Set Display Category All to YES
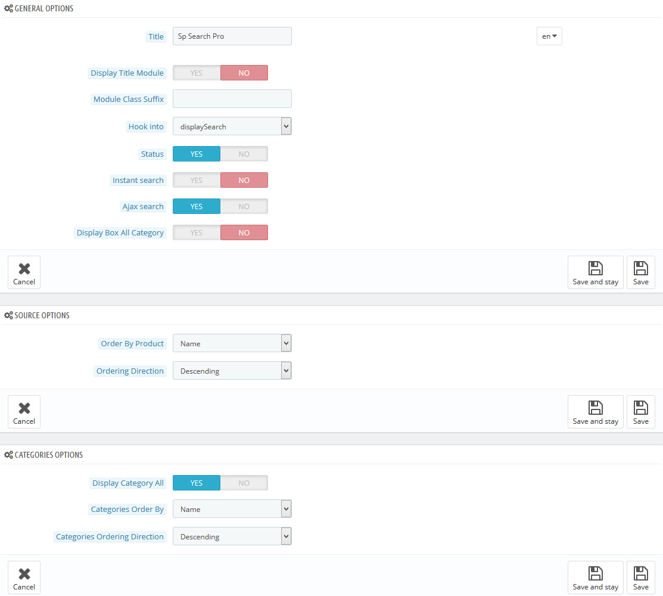Image resolution: width=663 pixels, height=596 pixels. [196, 483]
